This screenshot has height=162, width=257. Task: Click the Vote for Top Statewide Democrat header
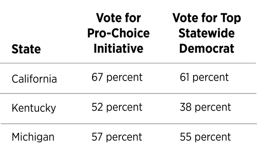(207, 33)
